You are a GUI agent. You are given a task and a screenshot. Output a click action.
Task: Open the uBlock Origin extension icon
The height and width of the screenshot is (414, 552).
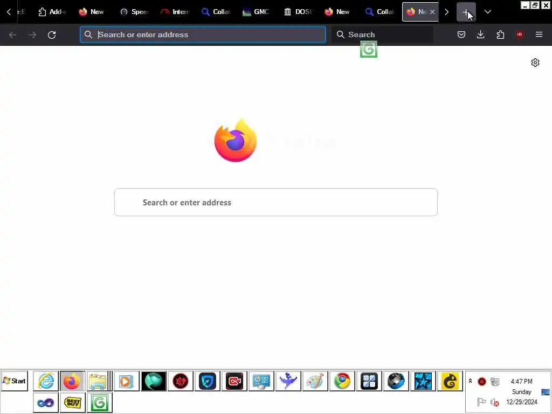click(520, 34)
